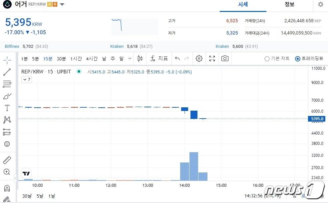Select the text annotation tool
This screenshot has height=203, width=328.
coord(7,108)
